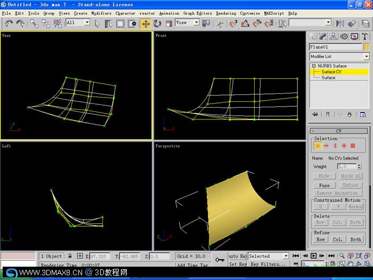This screenshot has height=280, width=373.
Task: Click Use Pivot Point Center icon
Action: [206, 23]
